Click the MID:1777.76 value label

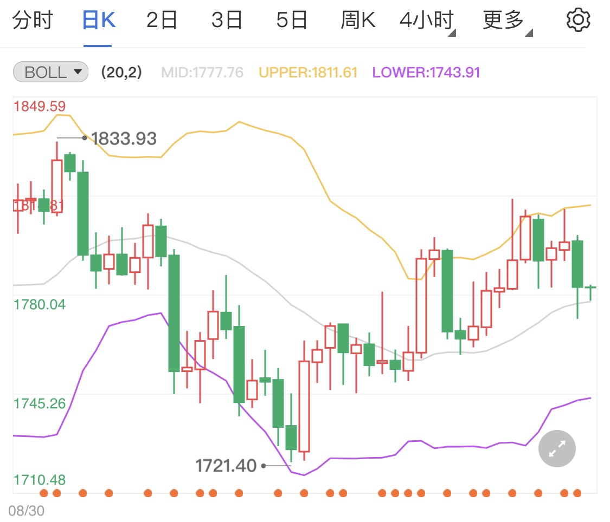[202, 73]
